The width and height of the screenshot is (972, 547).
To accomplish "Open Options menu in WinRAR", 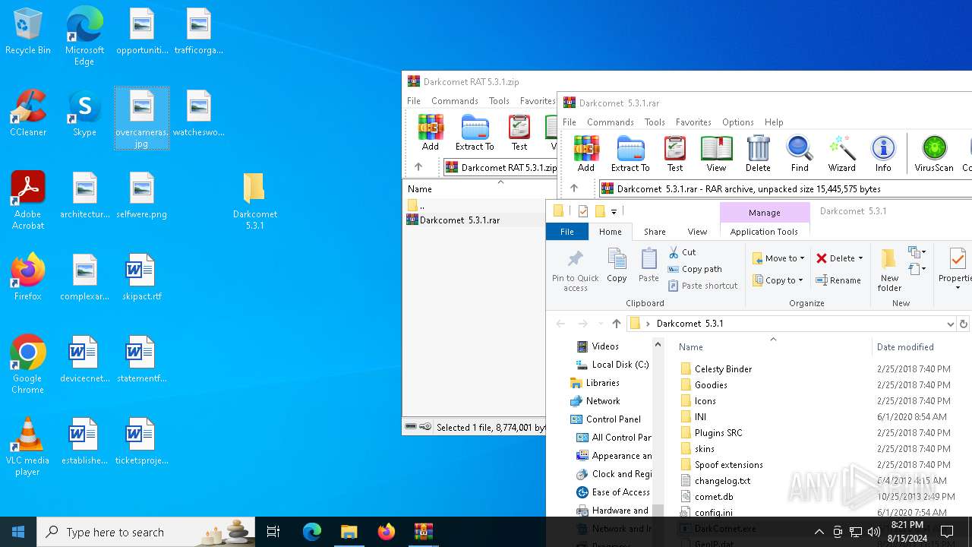I will pos(737,122).
